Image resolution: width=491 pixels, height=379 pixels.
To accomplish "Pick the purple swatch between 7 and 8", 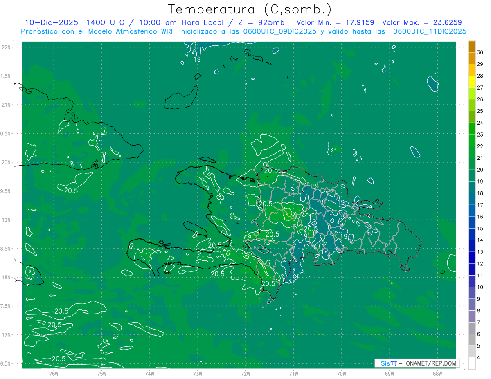I will (472, 316).
